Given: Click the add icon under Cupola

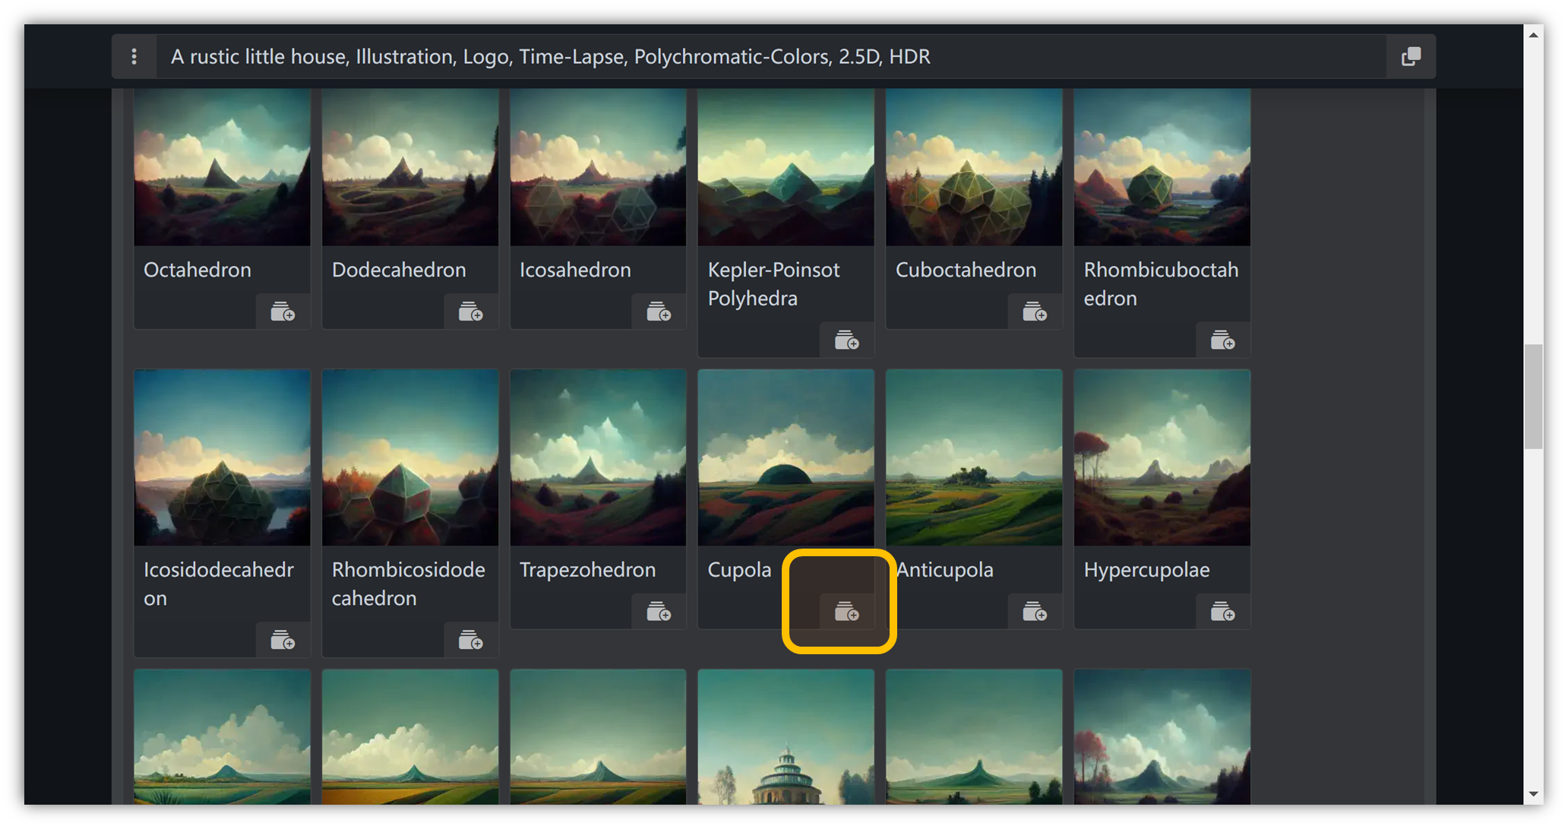Looking at the screenshot, I should click(x=846, y=612).
